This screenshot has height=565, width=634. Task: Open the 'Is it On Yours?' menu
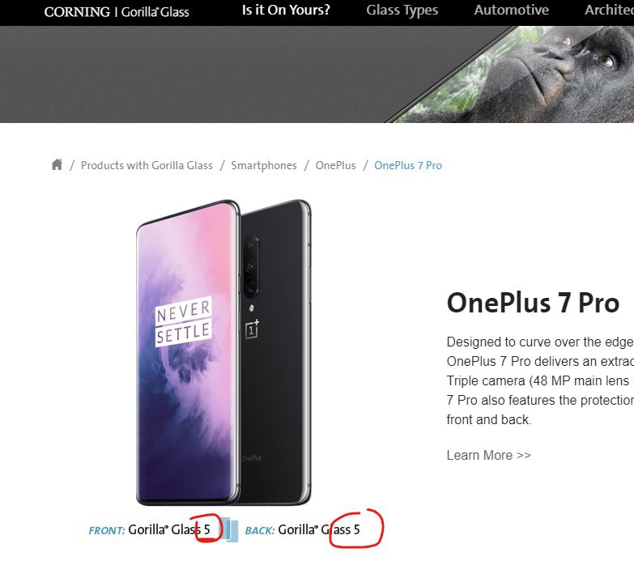point(286,10)
